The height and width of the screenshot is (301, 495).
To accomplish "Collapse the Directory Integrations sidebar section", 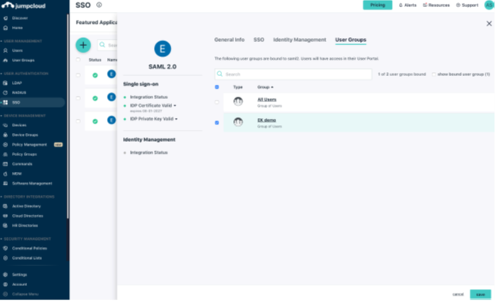I will 28,196.
